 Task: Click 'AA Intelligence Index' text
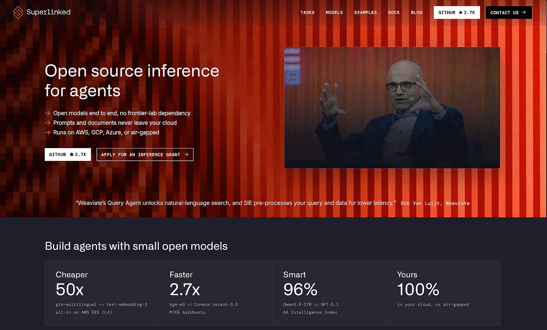click(310, 312)
